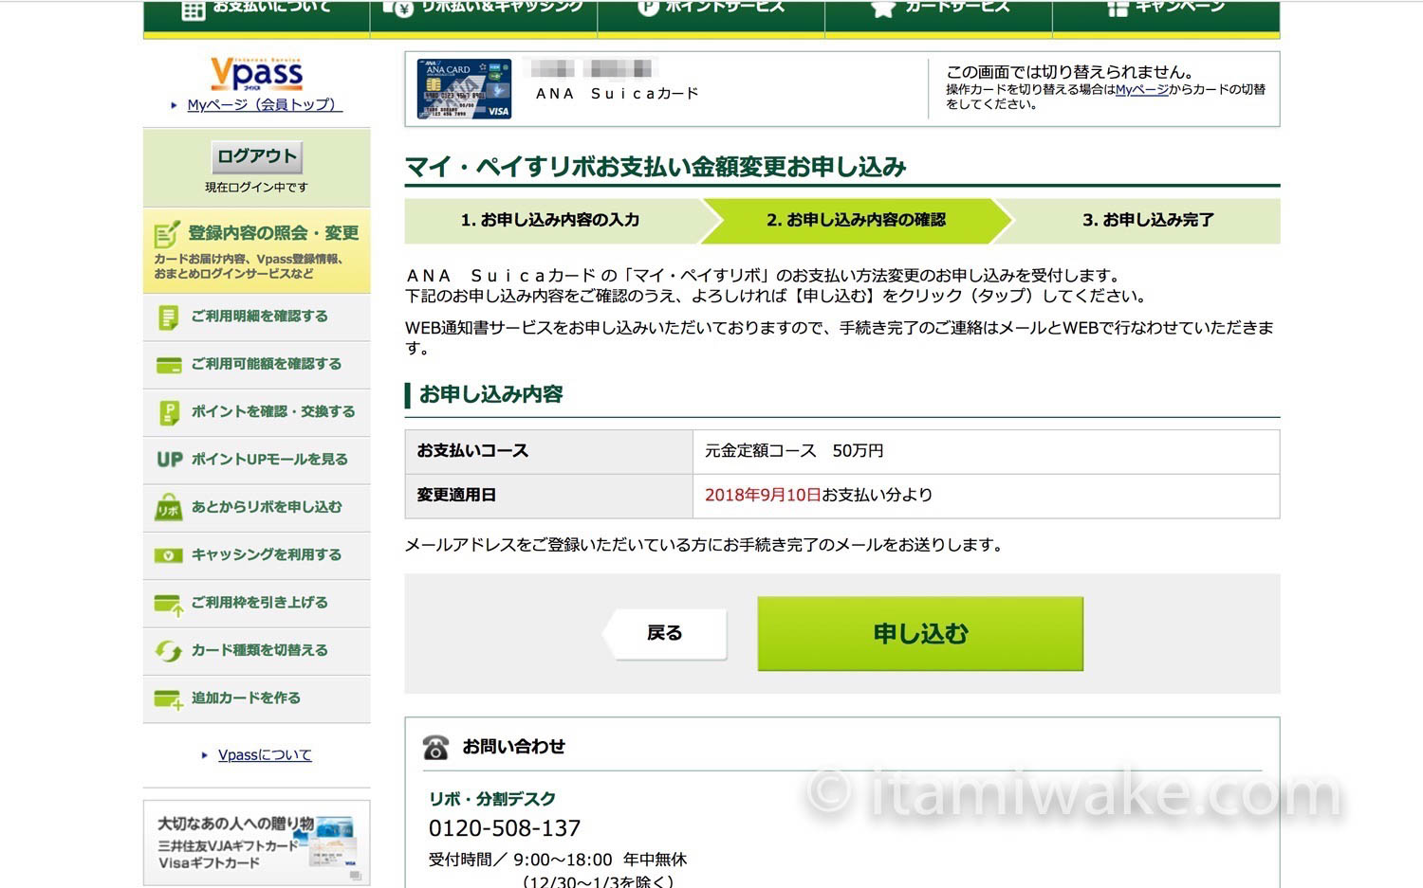Click the 元金定額コース 50万円 cell
This screenshot has height=888, width=1423.
(x=986, y=451)
